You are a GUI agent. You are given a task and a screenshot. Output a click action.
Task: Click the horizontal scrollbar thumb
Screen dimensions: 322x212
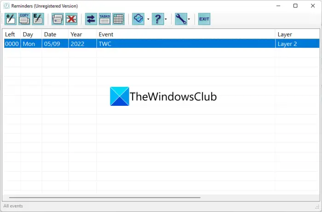(x=105, y=198)
